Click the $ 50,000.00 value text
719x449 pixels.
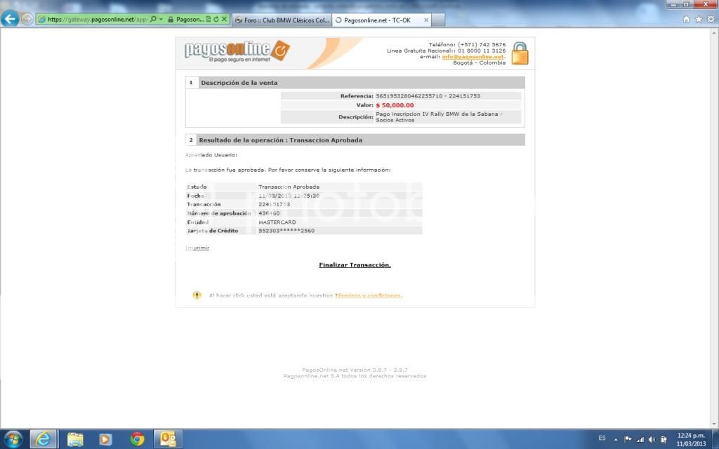point(395,105)
